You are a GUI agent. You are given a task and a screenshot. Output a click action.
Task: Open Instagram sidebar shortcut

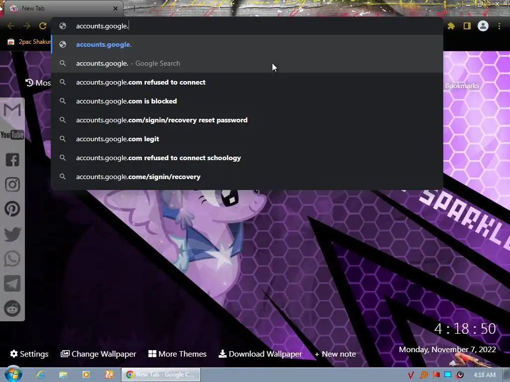click(12, 185)
